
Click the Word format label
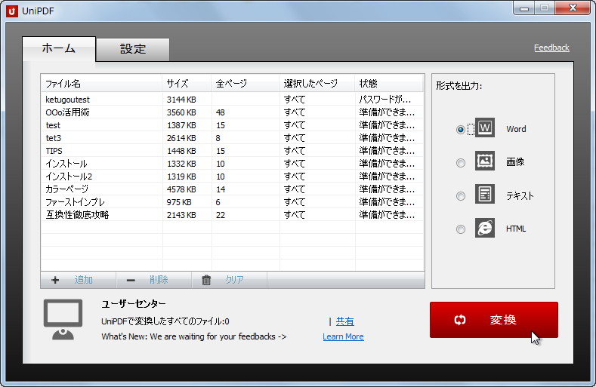point(516,129)
